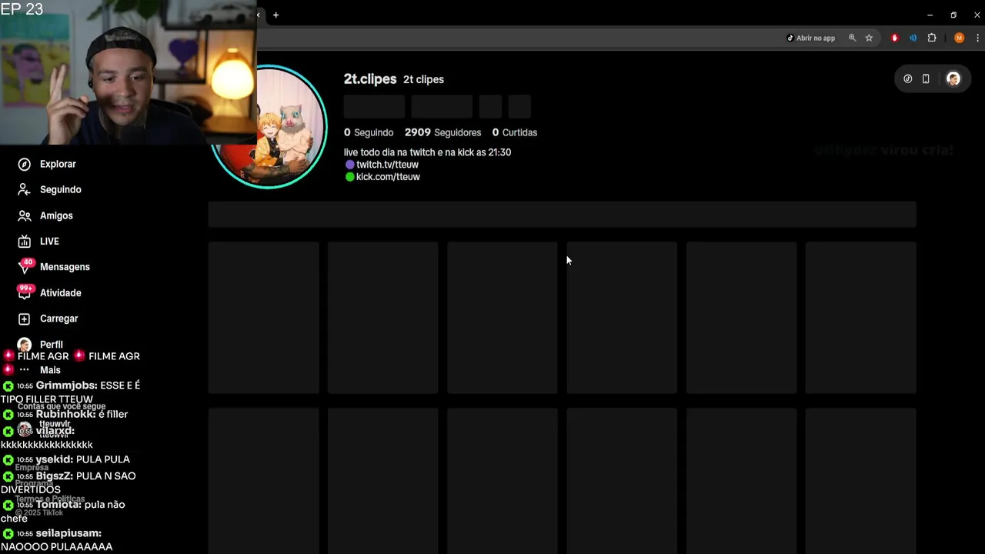The height and width of the screenshot is (554, 985).
Task: Click the ysekid PULA PULA chat message
Action: tap(66, 459)
